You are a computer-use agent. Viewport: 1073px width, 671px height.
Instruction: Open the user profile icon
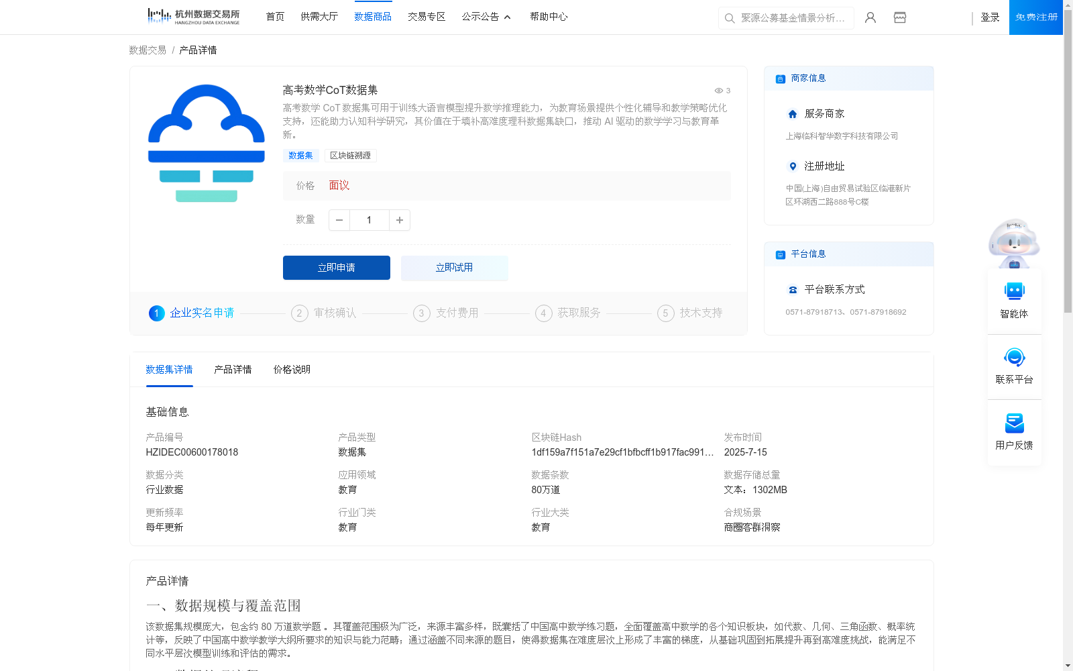point(870,17)
